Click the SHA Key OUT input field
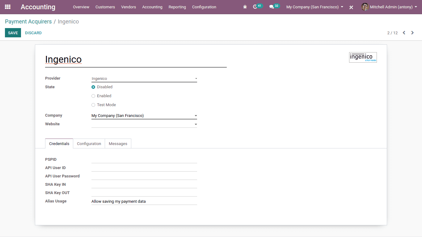The width and height of the screenshot is (422, 237). [x=144, y=193]
